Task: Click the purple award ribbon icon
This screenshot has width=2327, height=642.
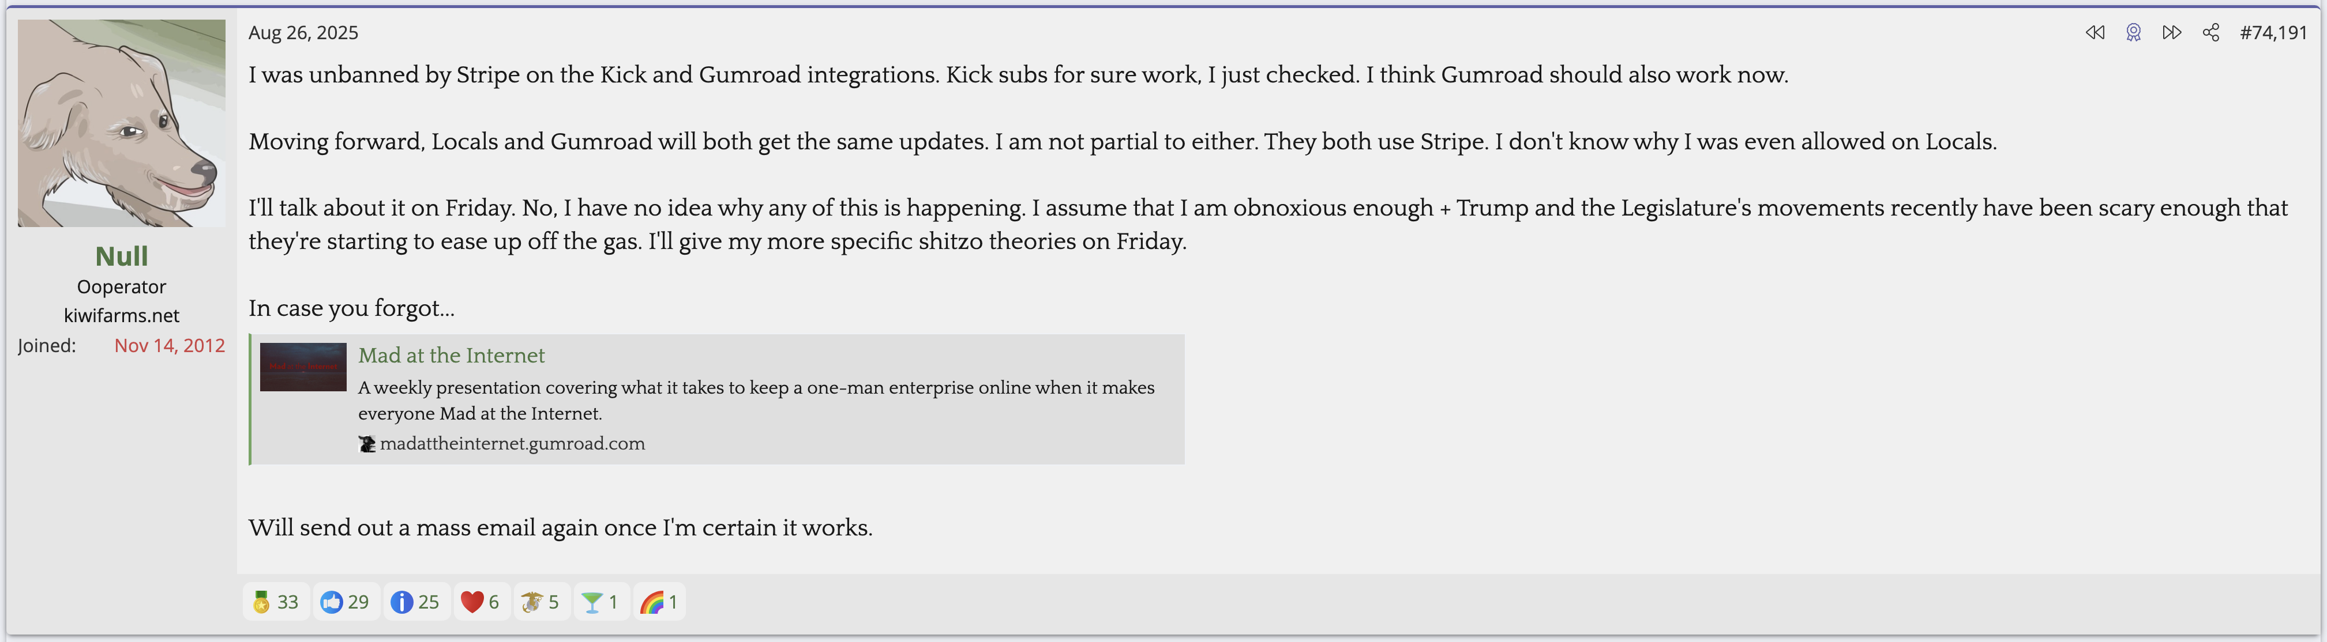Action: (x=2133, y=32)
